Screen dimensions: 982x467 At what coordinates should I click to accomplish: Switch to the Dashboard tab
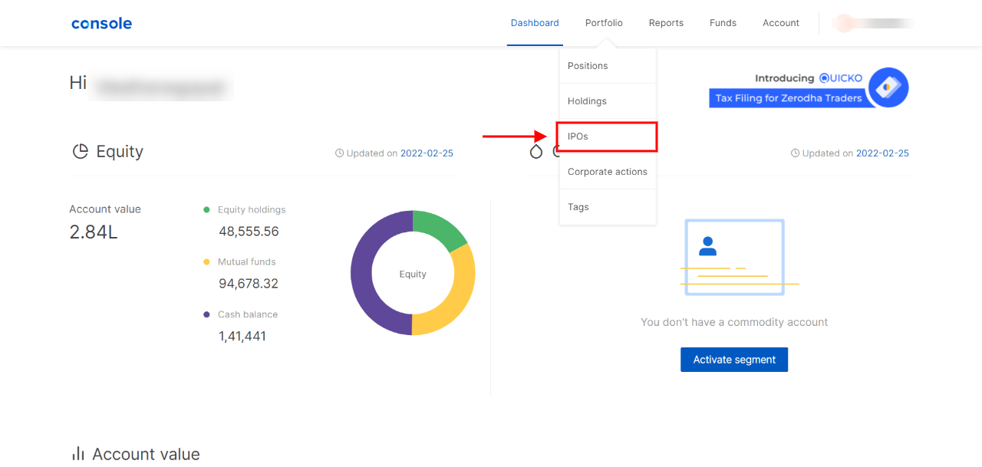pyautogui.click(x=535, y=23)
